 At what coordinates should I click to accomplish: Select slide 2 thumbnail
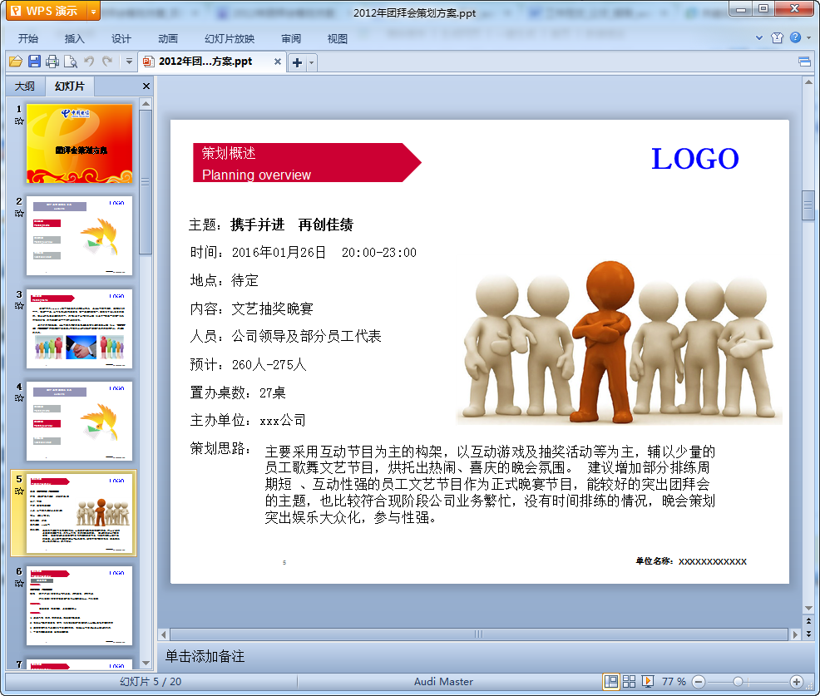80,236
